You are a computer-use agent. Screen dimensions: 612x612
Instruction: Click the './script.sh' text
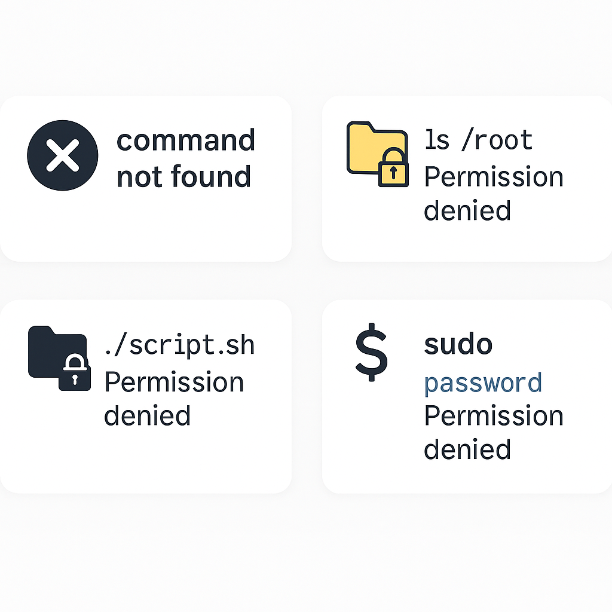click(179, 345)
